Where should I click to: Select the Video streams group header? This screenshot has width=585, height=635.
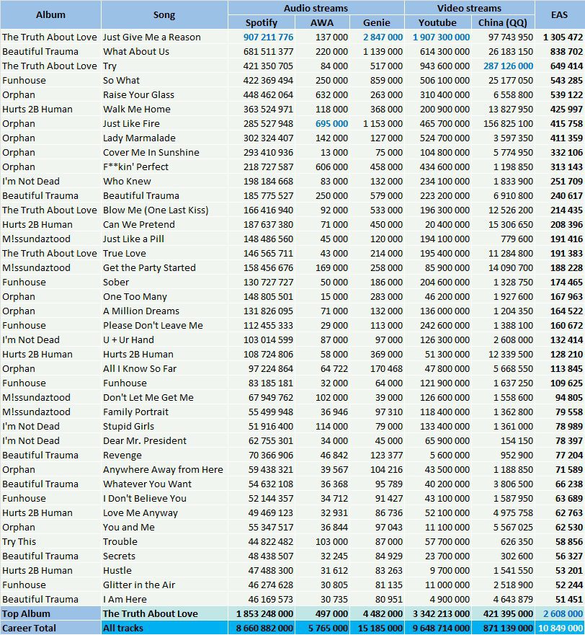[x=469, y=8]
